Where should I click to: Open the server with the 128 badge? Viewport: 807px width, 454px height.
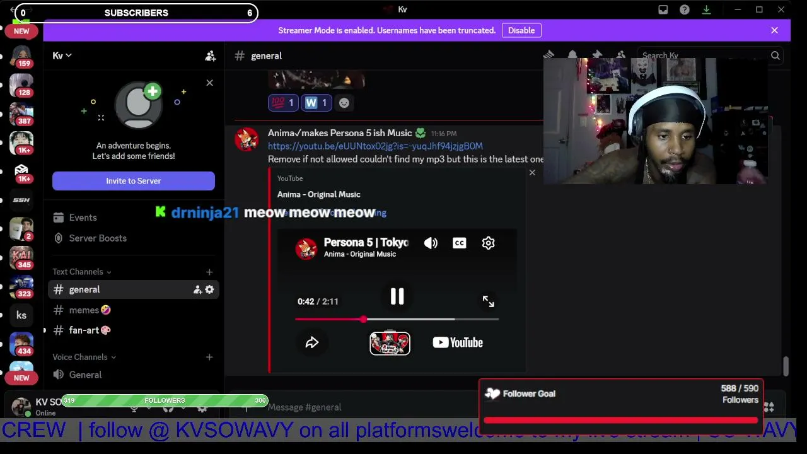(x=21, y=84)
